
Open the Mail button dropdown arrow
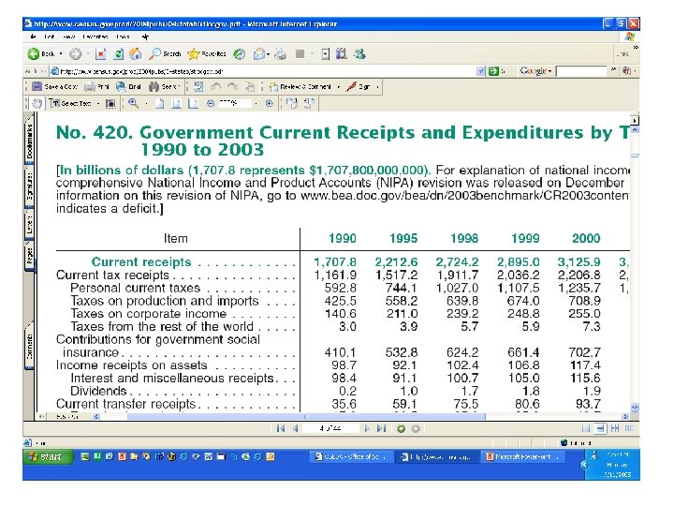coord(269,54)
